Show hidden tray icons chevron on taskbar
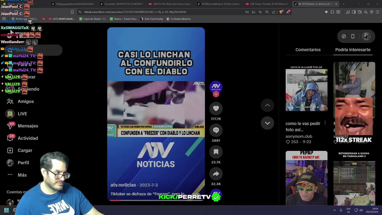The width and height of the screenshot is (382, 215). click(335, 210)
